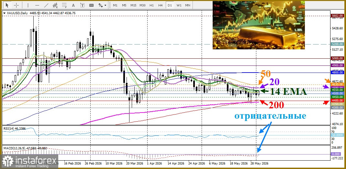Click the 24 Apr 2026 date label
This screenshot has height=169, width=346.
coord(196,164)
